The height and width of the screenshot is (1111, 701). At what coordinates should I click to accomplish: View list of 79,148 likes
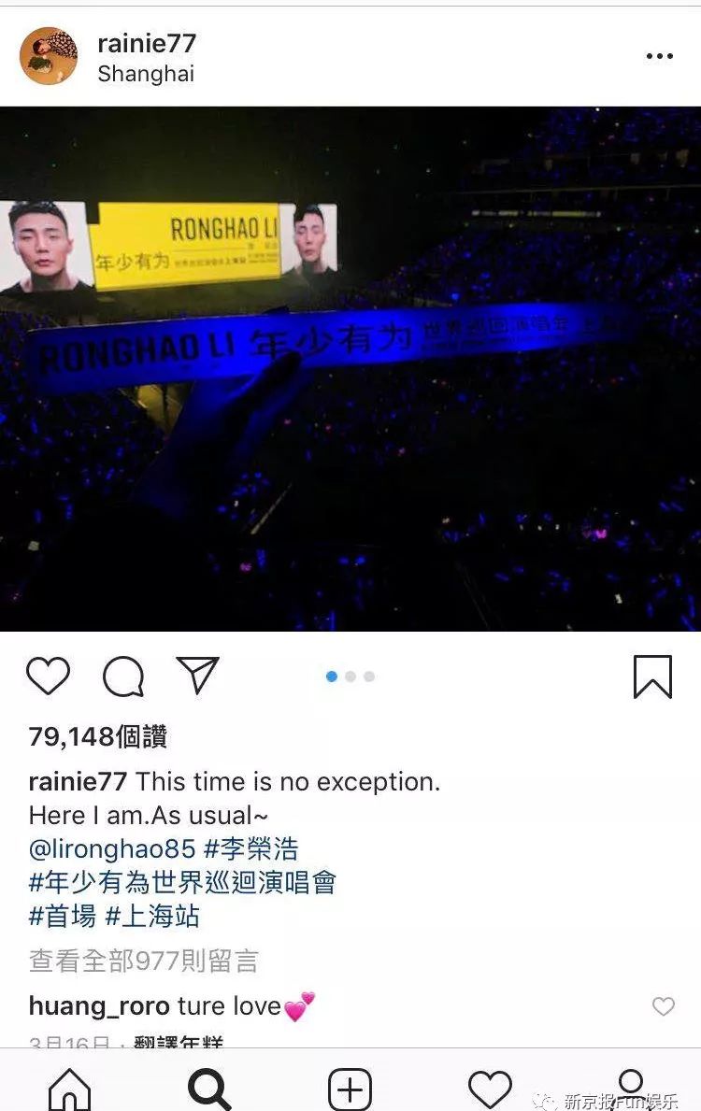[98, 737]
